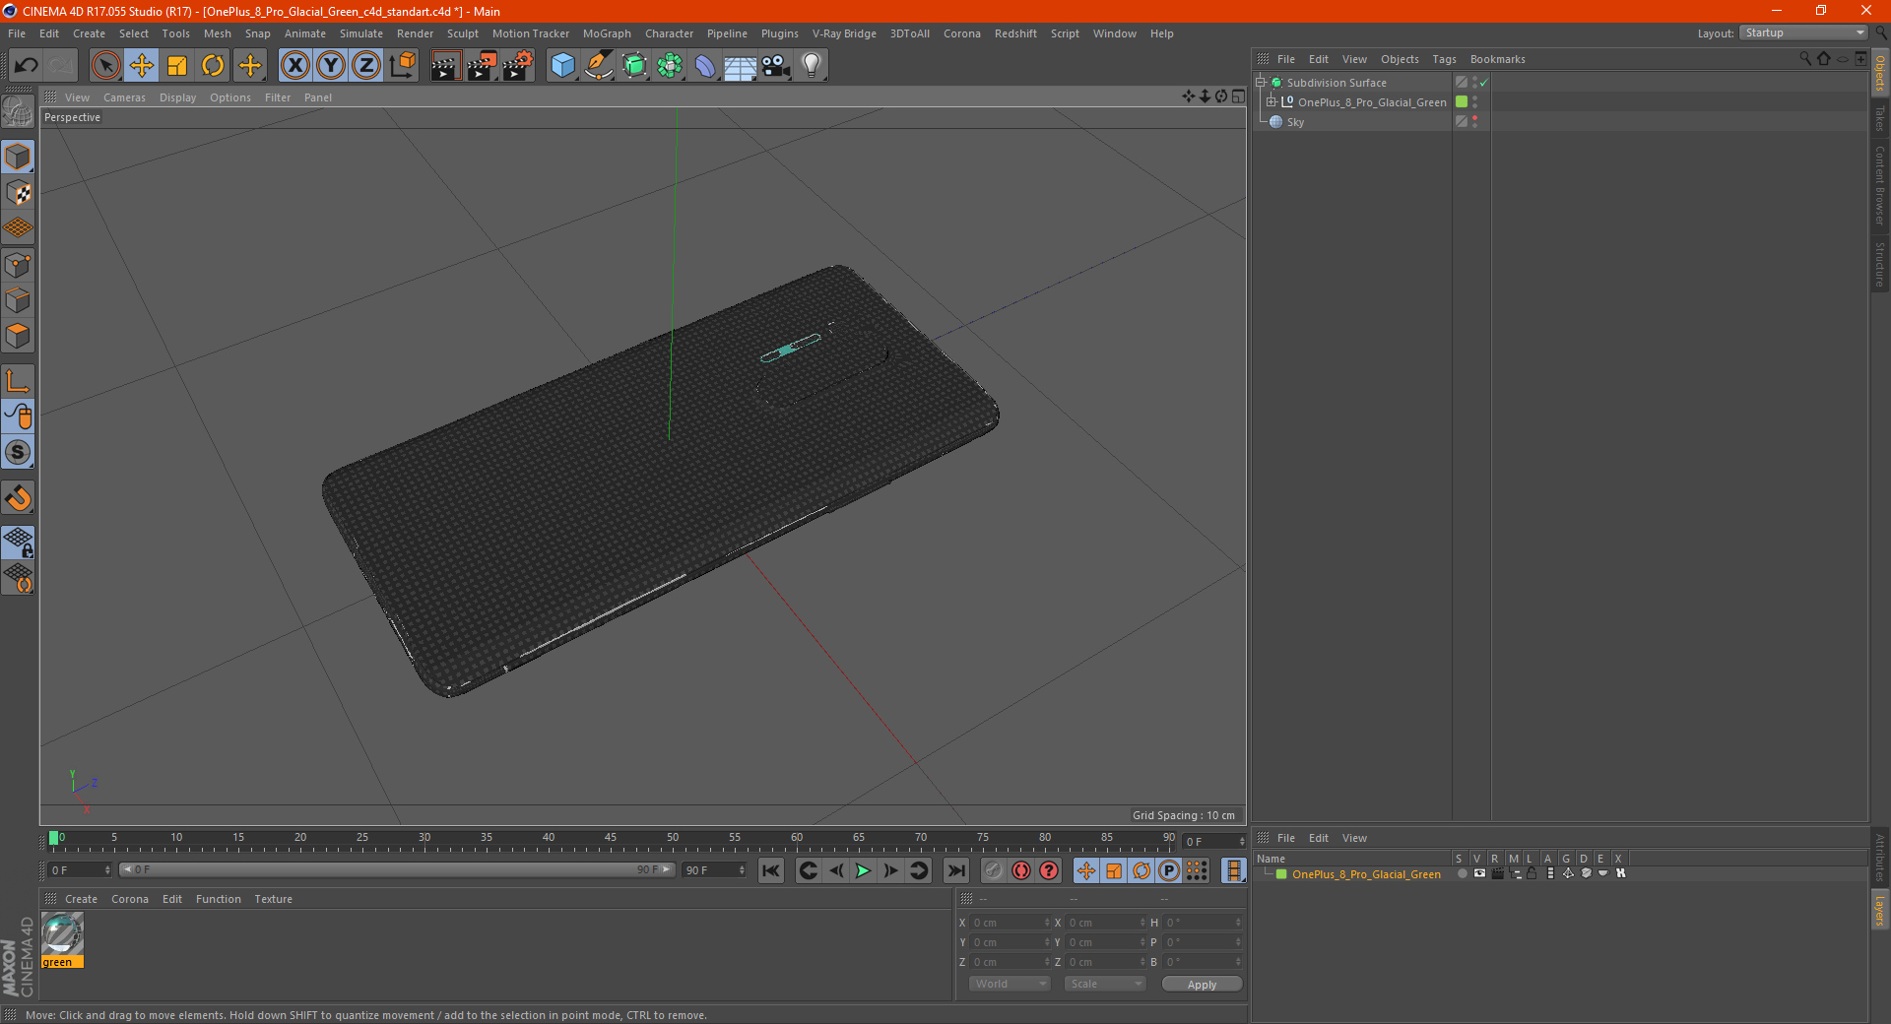The height and width of the screenshot is (1024, 1891).
Task: Switch to Edges mode
Action: (x=18, y=300)
